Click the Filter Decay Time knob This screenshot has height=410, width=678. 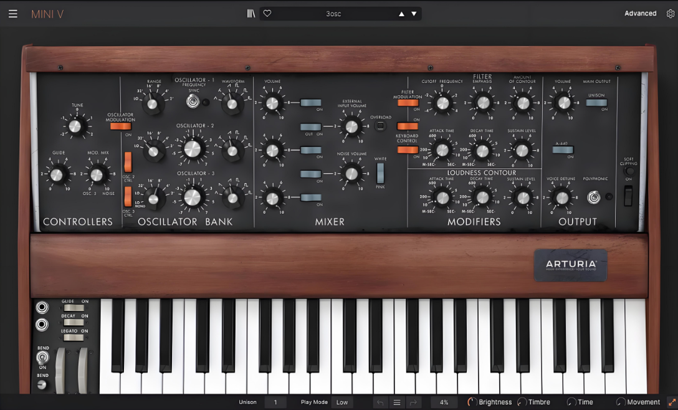click(482, 151)
